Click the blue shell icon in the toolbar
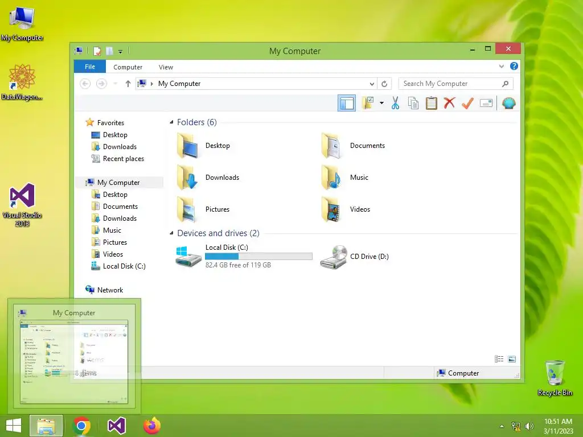 [x=508, y=103]
